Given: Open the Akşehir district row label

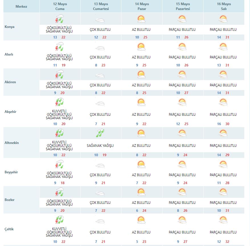Looking at the screenshot, I should (11, 112).
